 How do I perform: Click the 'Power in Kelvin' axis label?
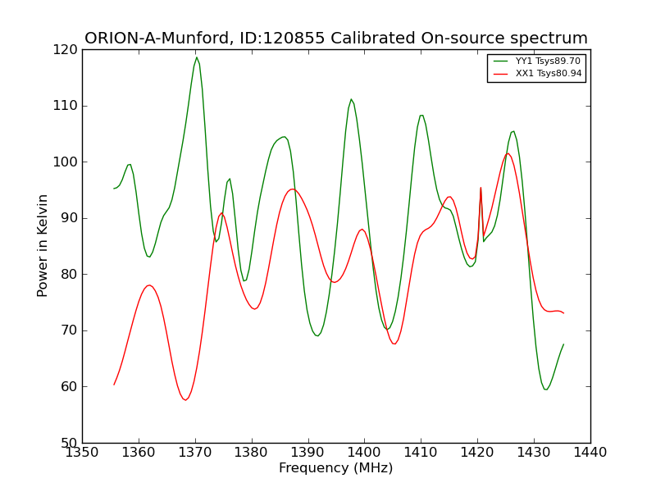43,246
